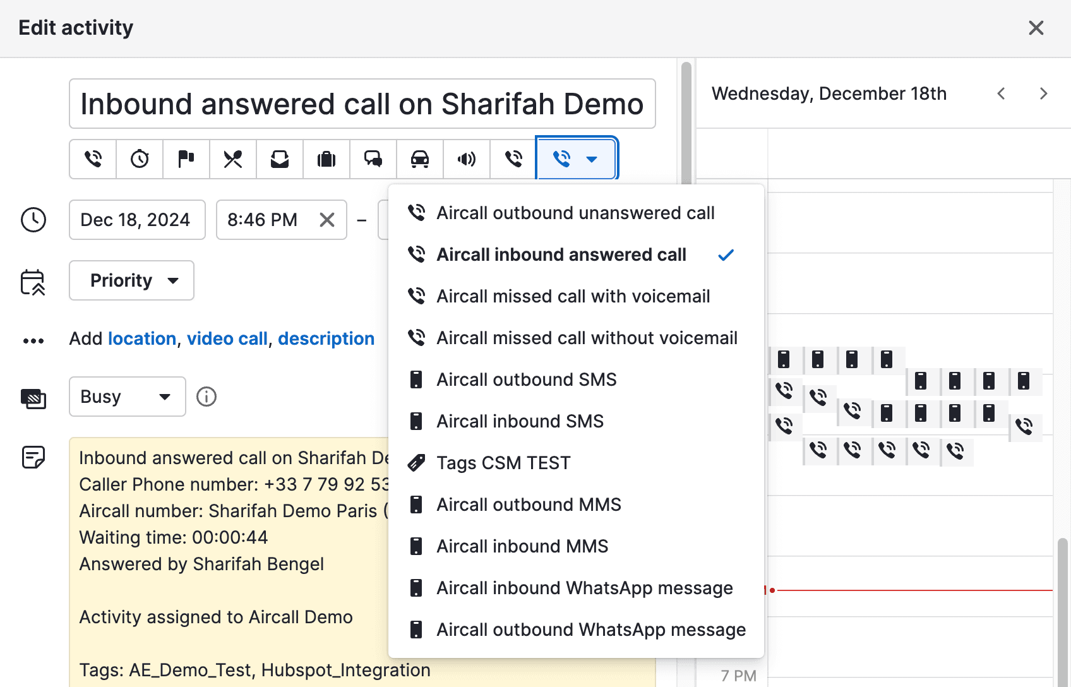
Task: Add a location to the activity
Action: pos(141,338)
